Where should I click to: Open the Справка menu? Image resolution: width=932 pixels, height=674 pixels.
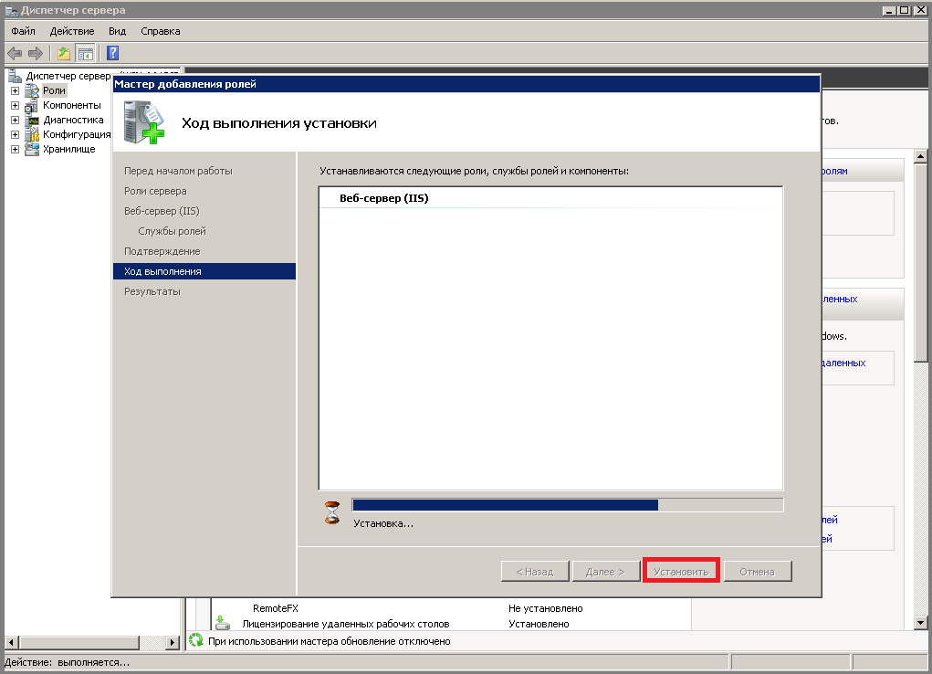[161, 31]
